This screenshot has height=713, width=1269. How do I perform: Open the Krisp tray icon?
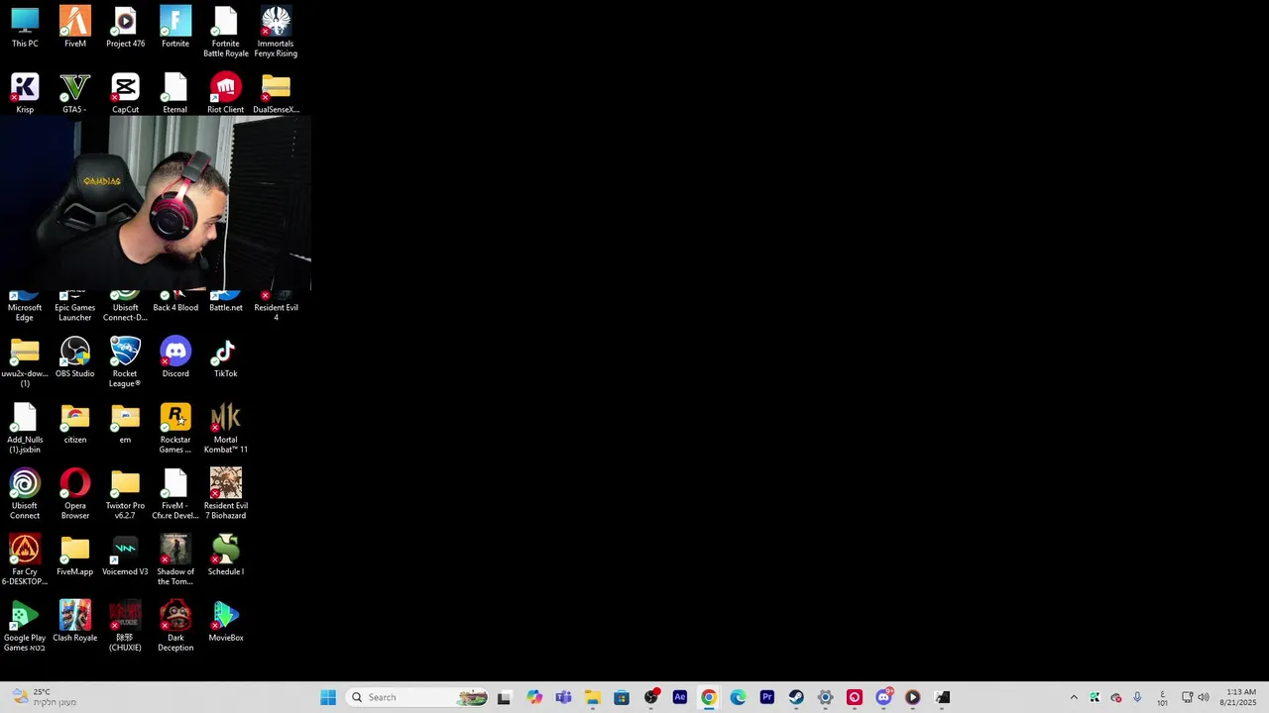click(x=1095, y=697)
